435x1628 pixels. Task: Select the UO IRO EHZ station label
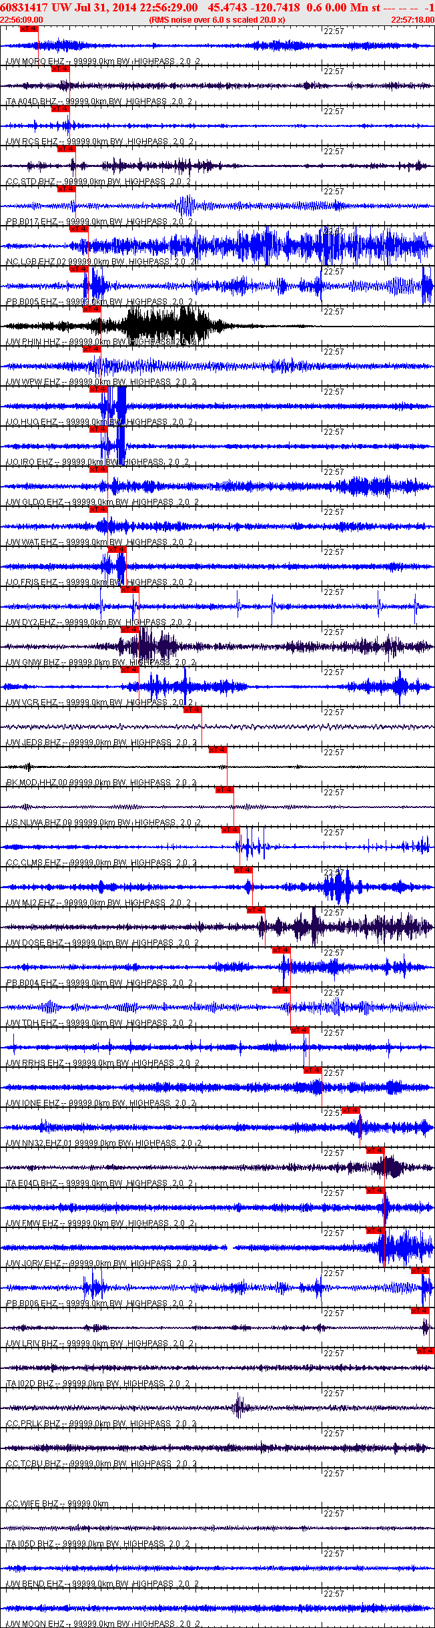30,462
